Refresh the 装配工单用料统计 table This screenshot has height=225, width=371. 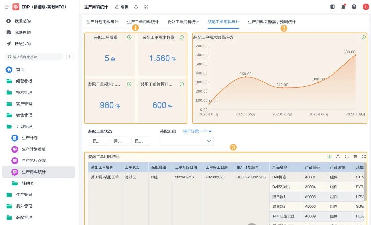[x=347, y=156]
